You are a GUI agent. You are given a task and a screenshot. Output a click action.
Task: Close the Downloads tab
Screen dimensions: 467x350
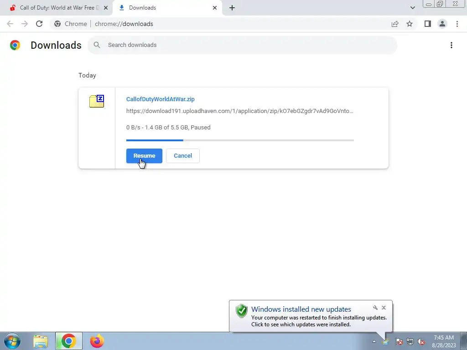point(215,8)
